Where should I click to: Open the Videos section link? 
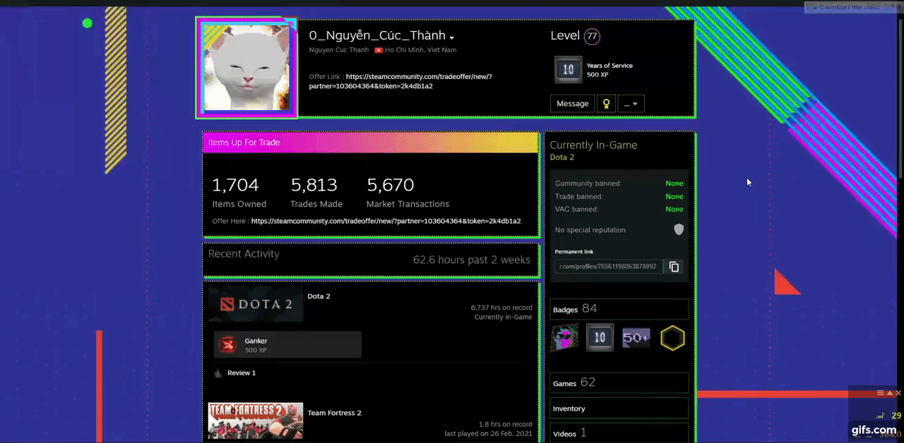tap(619, 433)
